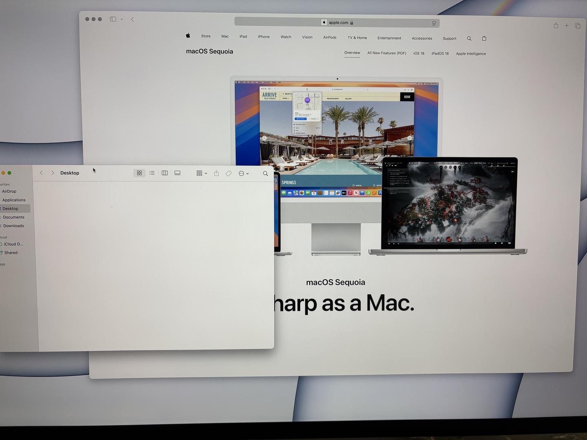Open the Mac section on apple.com
Image resolution: width=587 pixels, height=440 pixels.
(x=225, y=36)
